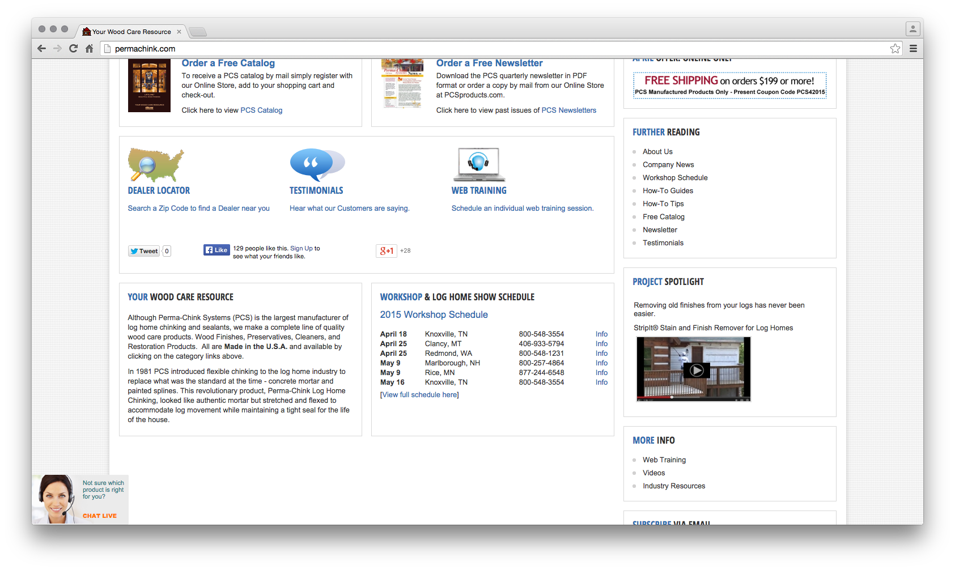Open Workshop Schedule in Further Reading
This screenshot has width=955, height=570.
point(675,178)
